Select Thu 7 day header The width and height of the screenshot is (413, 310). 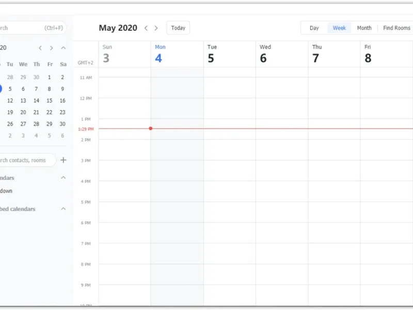(x=334, y=54)
